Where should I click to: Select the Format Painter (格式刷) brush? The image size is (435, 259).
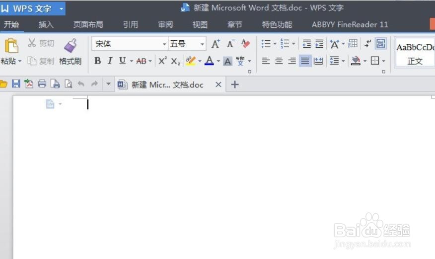click(70, 51)
